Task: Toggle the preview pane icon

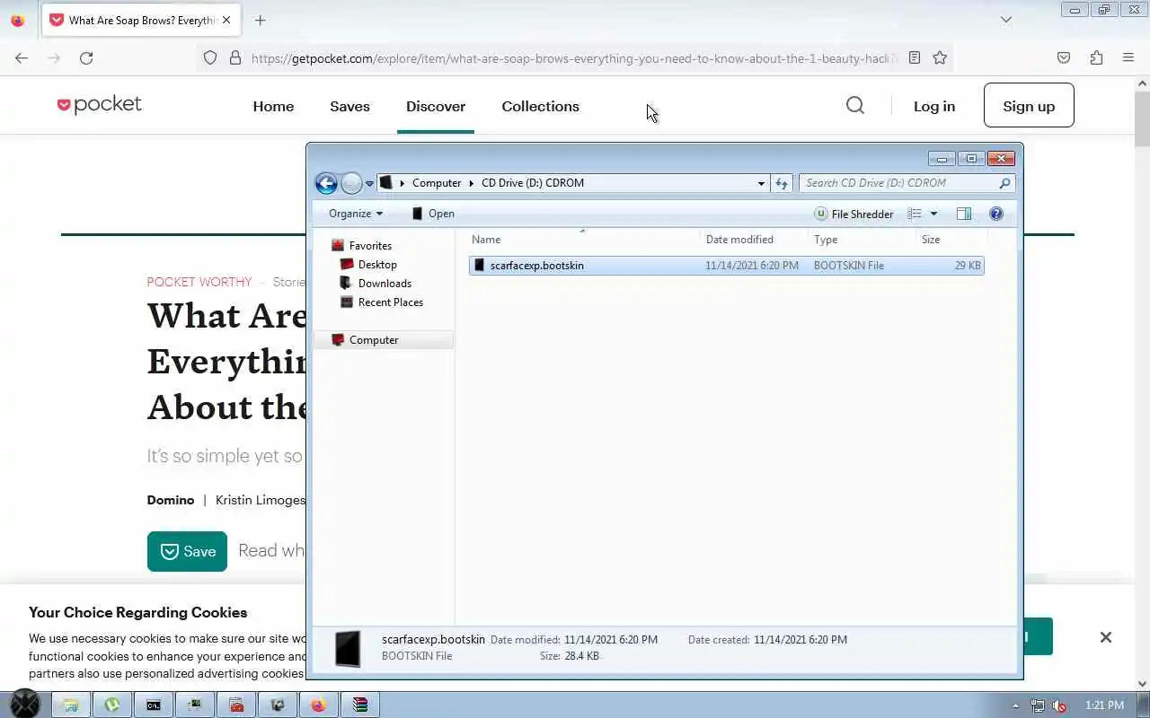Action: tap(964, 214)
